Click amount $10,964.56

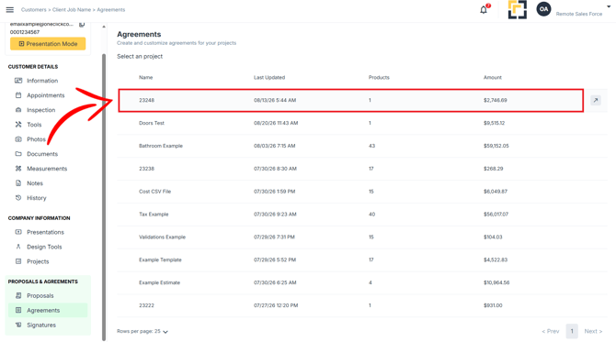point(496,282)
